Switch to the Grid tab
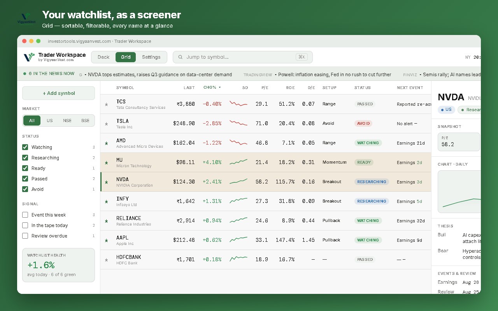Screen dimensions: 498x311 [126, 57]
